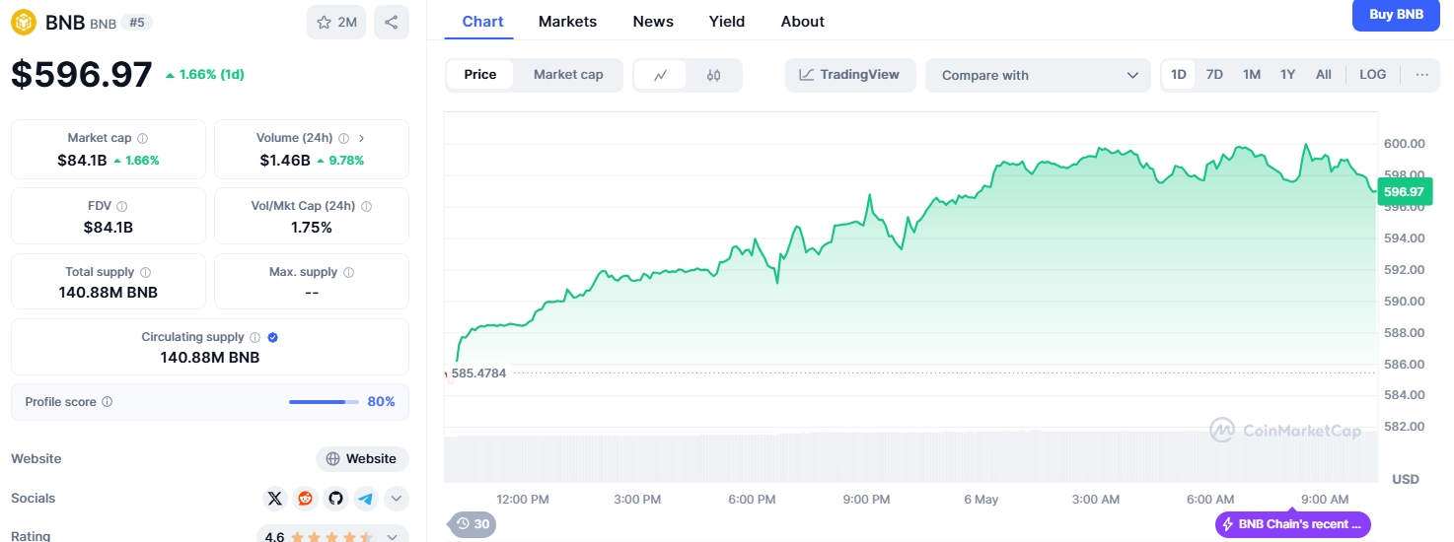Open Market cap info tooltip icon
The width and height of the screenshot is (1454, 542).
click(143, 139)
